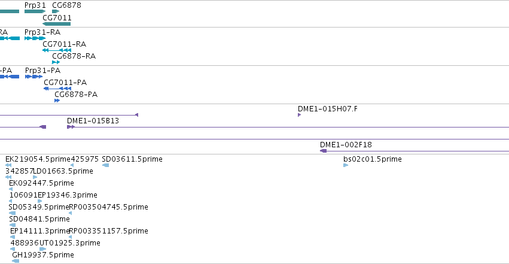
Task: Click the DME1-015H07.F marker arrow
Action: pos(299,115)
